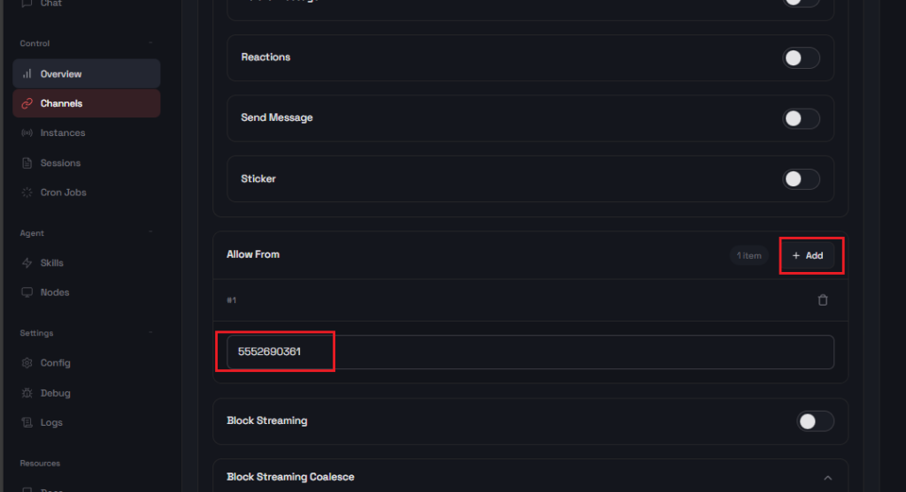Click the Allow From ID input field
The image size is (906, 492).
[529, 352]
